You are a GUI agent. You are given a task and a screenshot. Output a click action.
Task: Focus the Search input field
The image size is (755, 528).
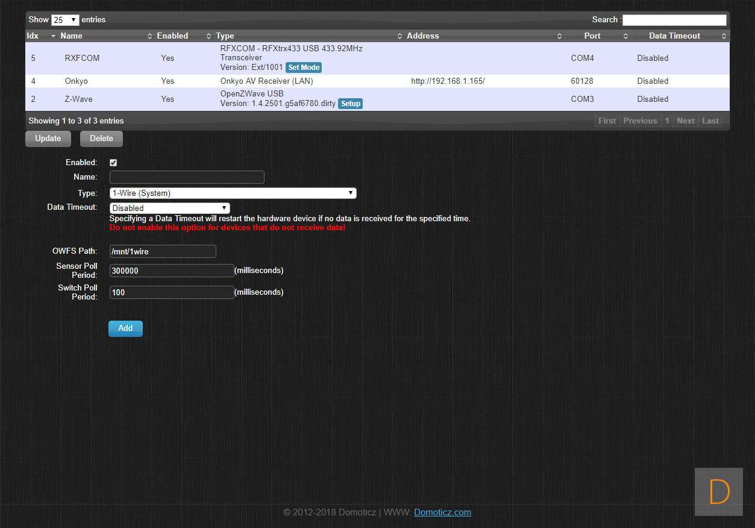coord(674,20)
